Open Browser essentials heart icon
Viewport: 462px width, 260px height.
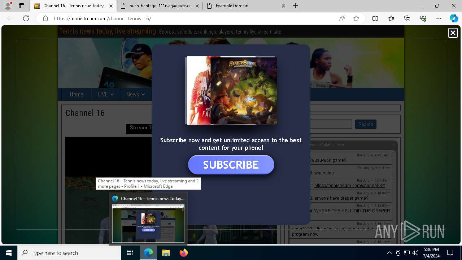click(x=423, y=18)
